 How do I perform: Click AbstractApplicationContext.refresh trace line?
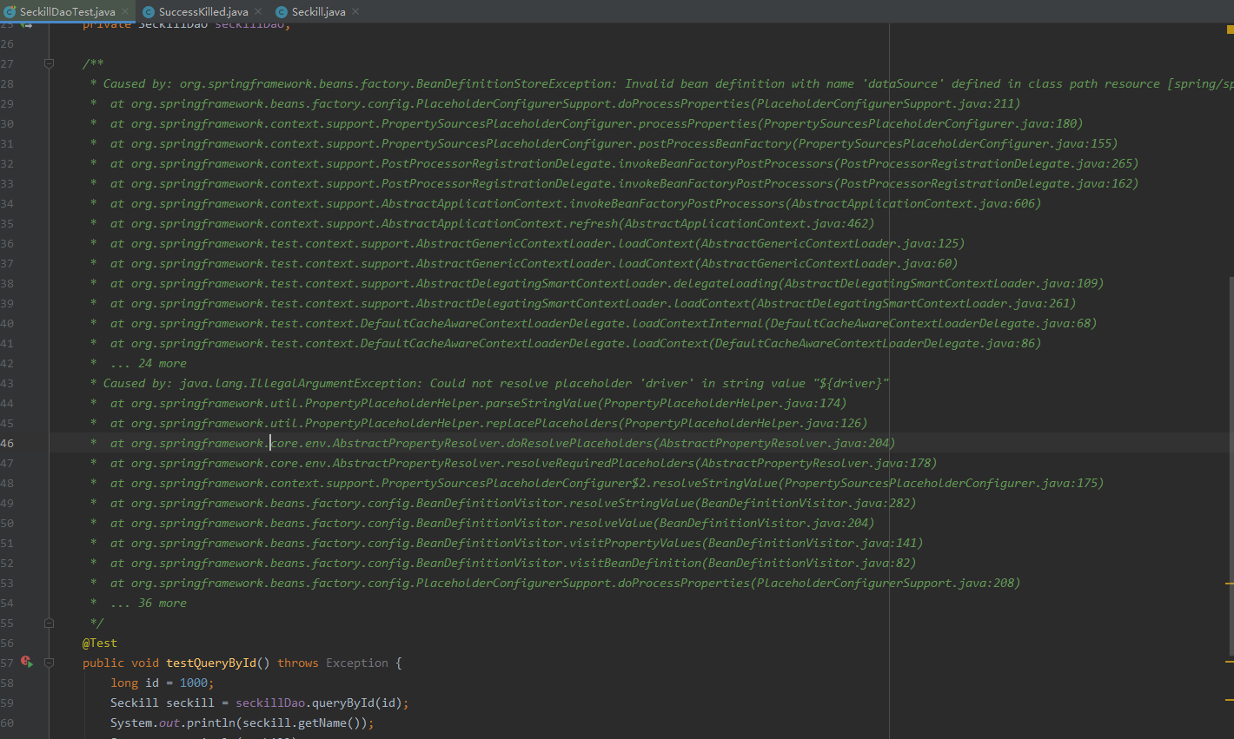pyautogui.click(x=492, y=223)
